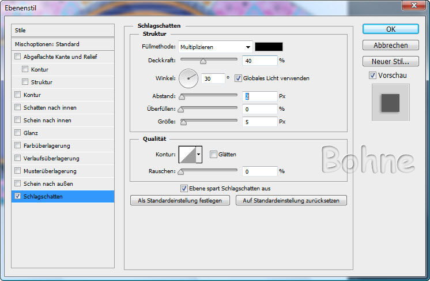Click the angle dial for Winkel
430x281 pixels.
pyautogui.click(x=188, y=78)
